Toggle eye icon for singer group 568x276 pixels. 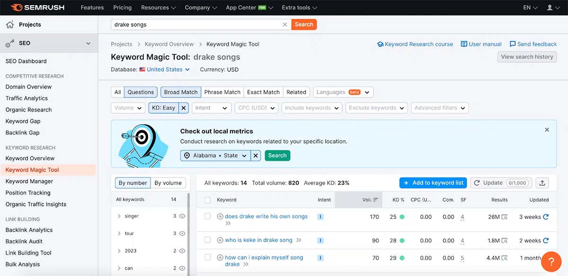tap(182, 216)
